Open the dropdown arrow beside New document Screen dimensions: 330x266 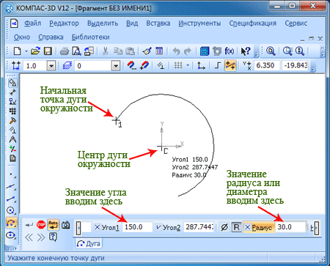(x=26, y=51)
